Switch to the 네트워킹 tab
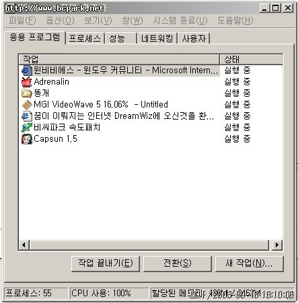The image size is (298, 303). tap(157, 38)
